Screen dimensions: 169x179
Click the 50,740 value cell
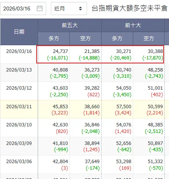(117, 73)
